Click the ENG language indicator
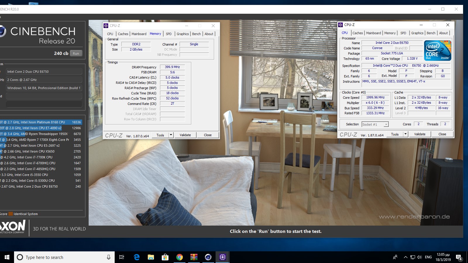Screen dimensions: 468x263 click(x=428, y=257)
